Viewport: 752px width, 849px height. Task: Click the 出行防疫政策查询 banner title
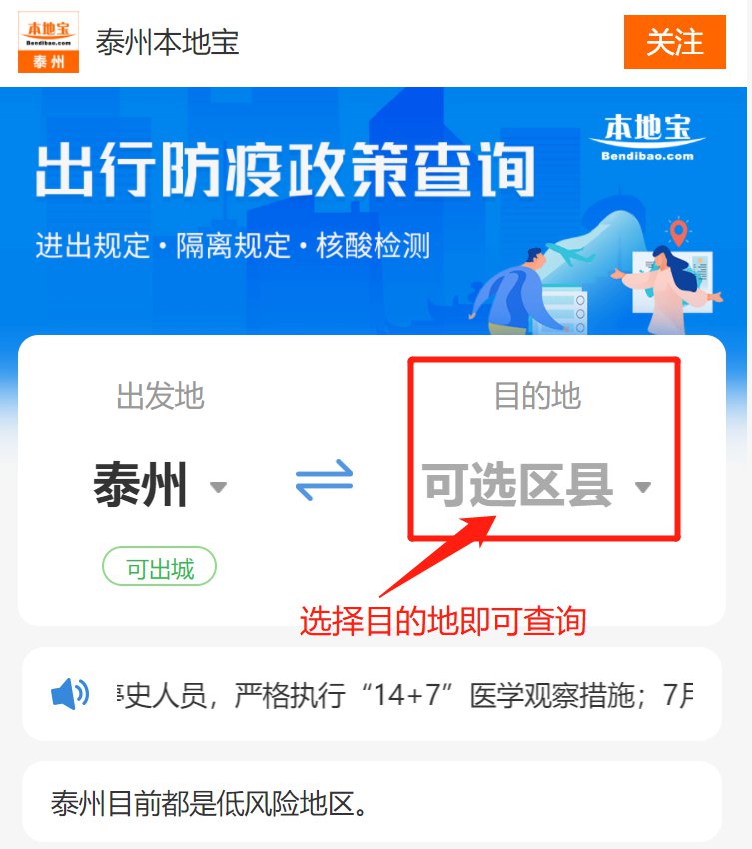point(286,170)
